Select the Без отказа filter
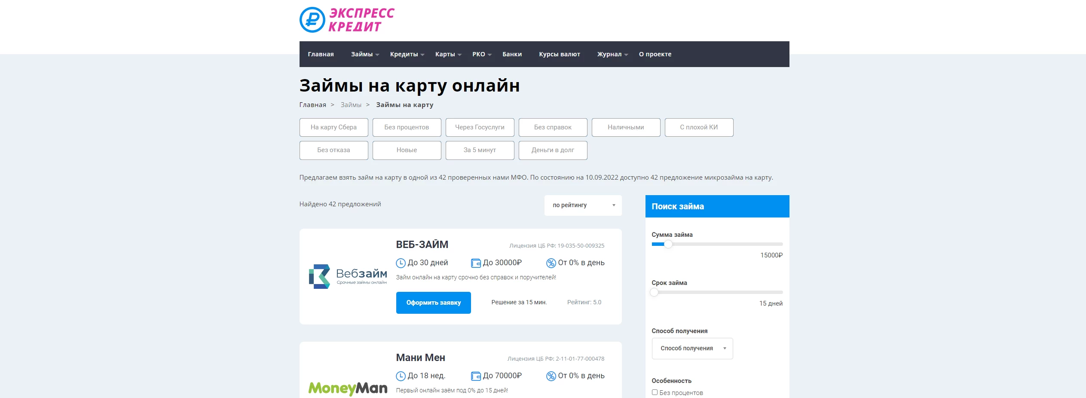This screenshot has width=1086, height=398. point(333,150)
